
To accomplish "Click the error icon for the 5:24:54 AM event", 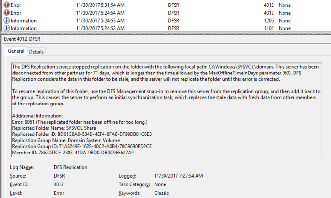I will coord(6,13).
